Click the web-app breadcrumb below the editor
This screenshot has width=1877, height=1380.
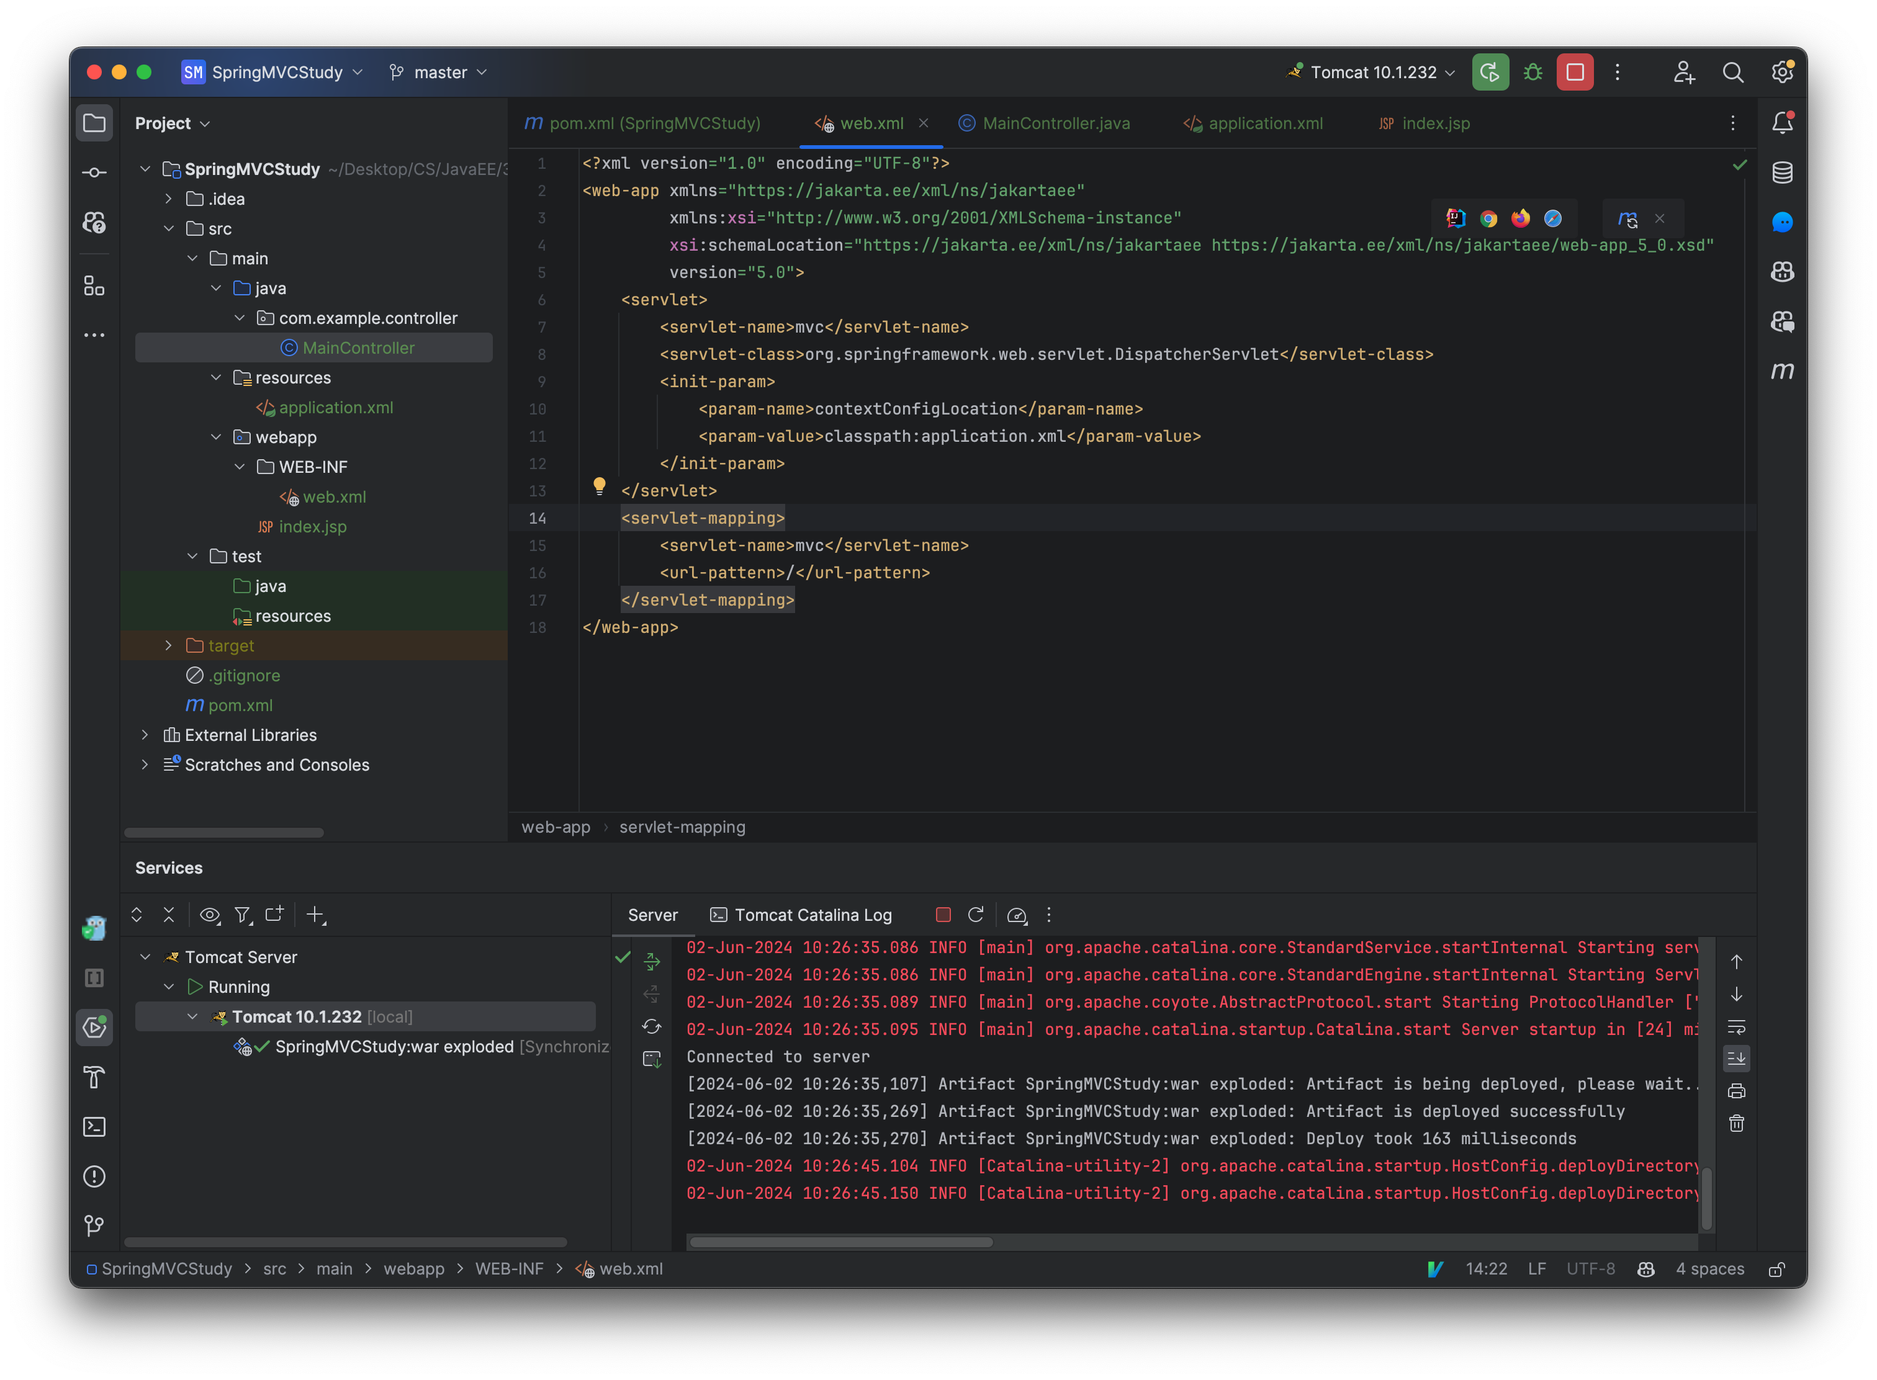555,827
